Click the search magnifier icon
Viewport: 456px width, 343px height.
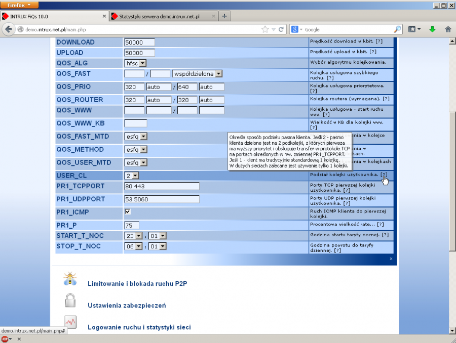pyautogui.click(x=397, y=29)
